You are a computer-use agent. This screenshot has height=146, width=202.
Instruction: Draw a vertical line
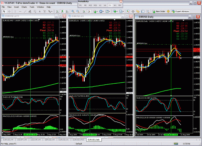click(x=15, y=11)
